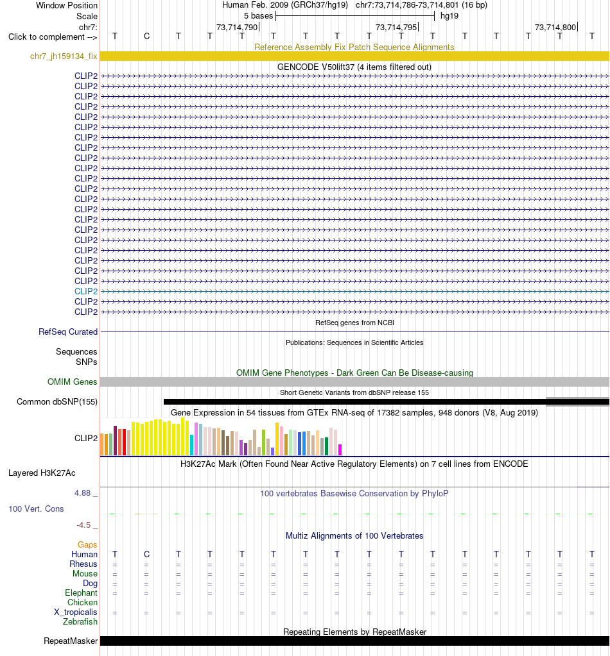Click the OMIM Genes label
Screen dimensions: 610x656
point(72,382)
